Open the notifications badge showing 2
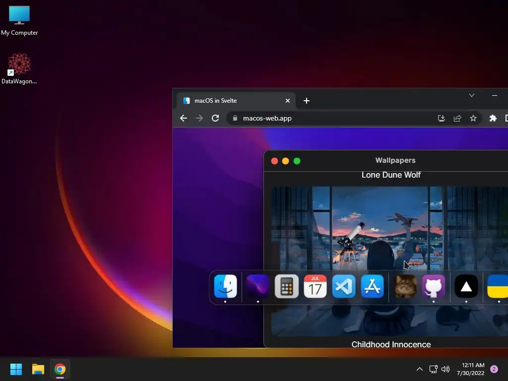The image size is (508, 381). pyautogui.click(x=494, y=369)
